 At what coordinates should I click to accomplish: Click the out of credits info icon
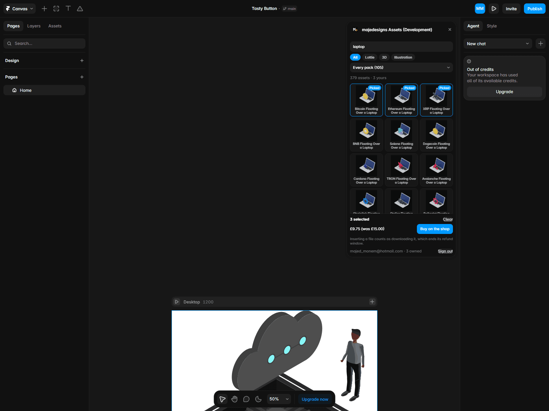click(469, 61)
